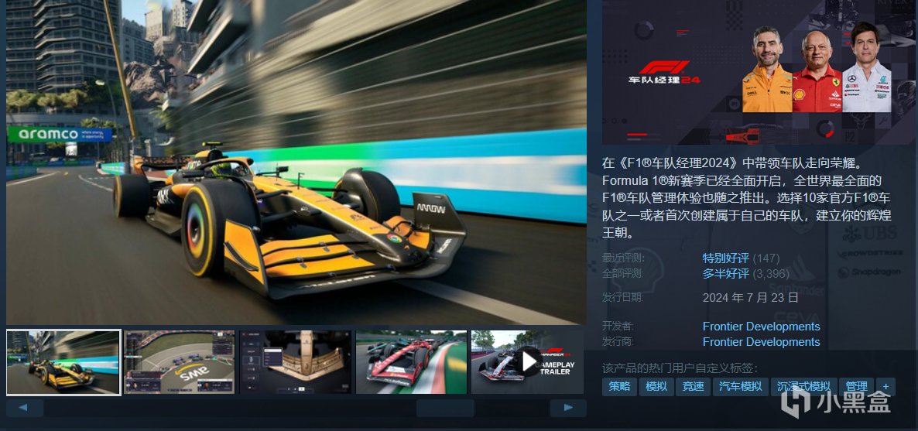
Task: Click the right scroll arrow under thumbnails
Action: pos(568,408)
